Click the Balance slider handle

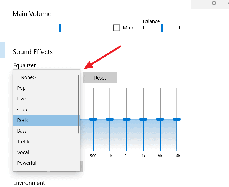(162, 28)
